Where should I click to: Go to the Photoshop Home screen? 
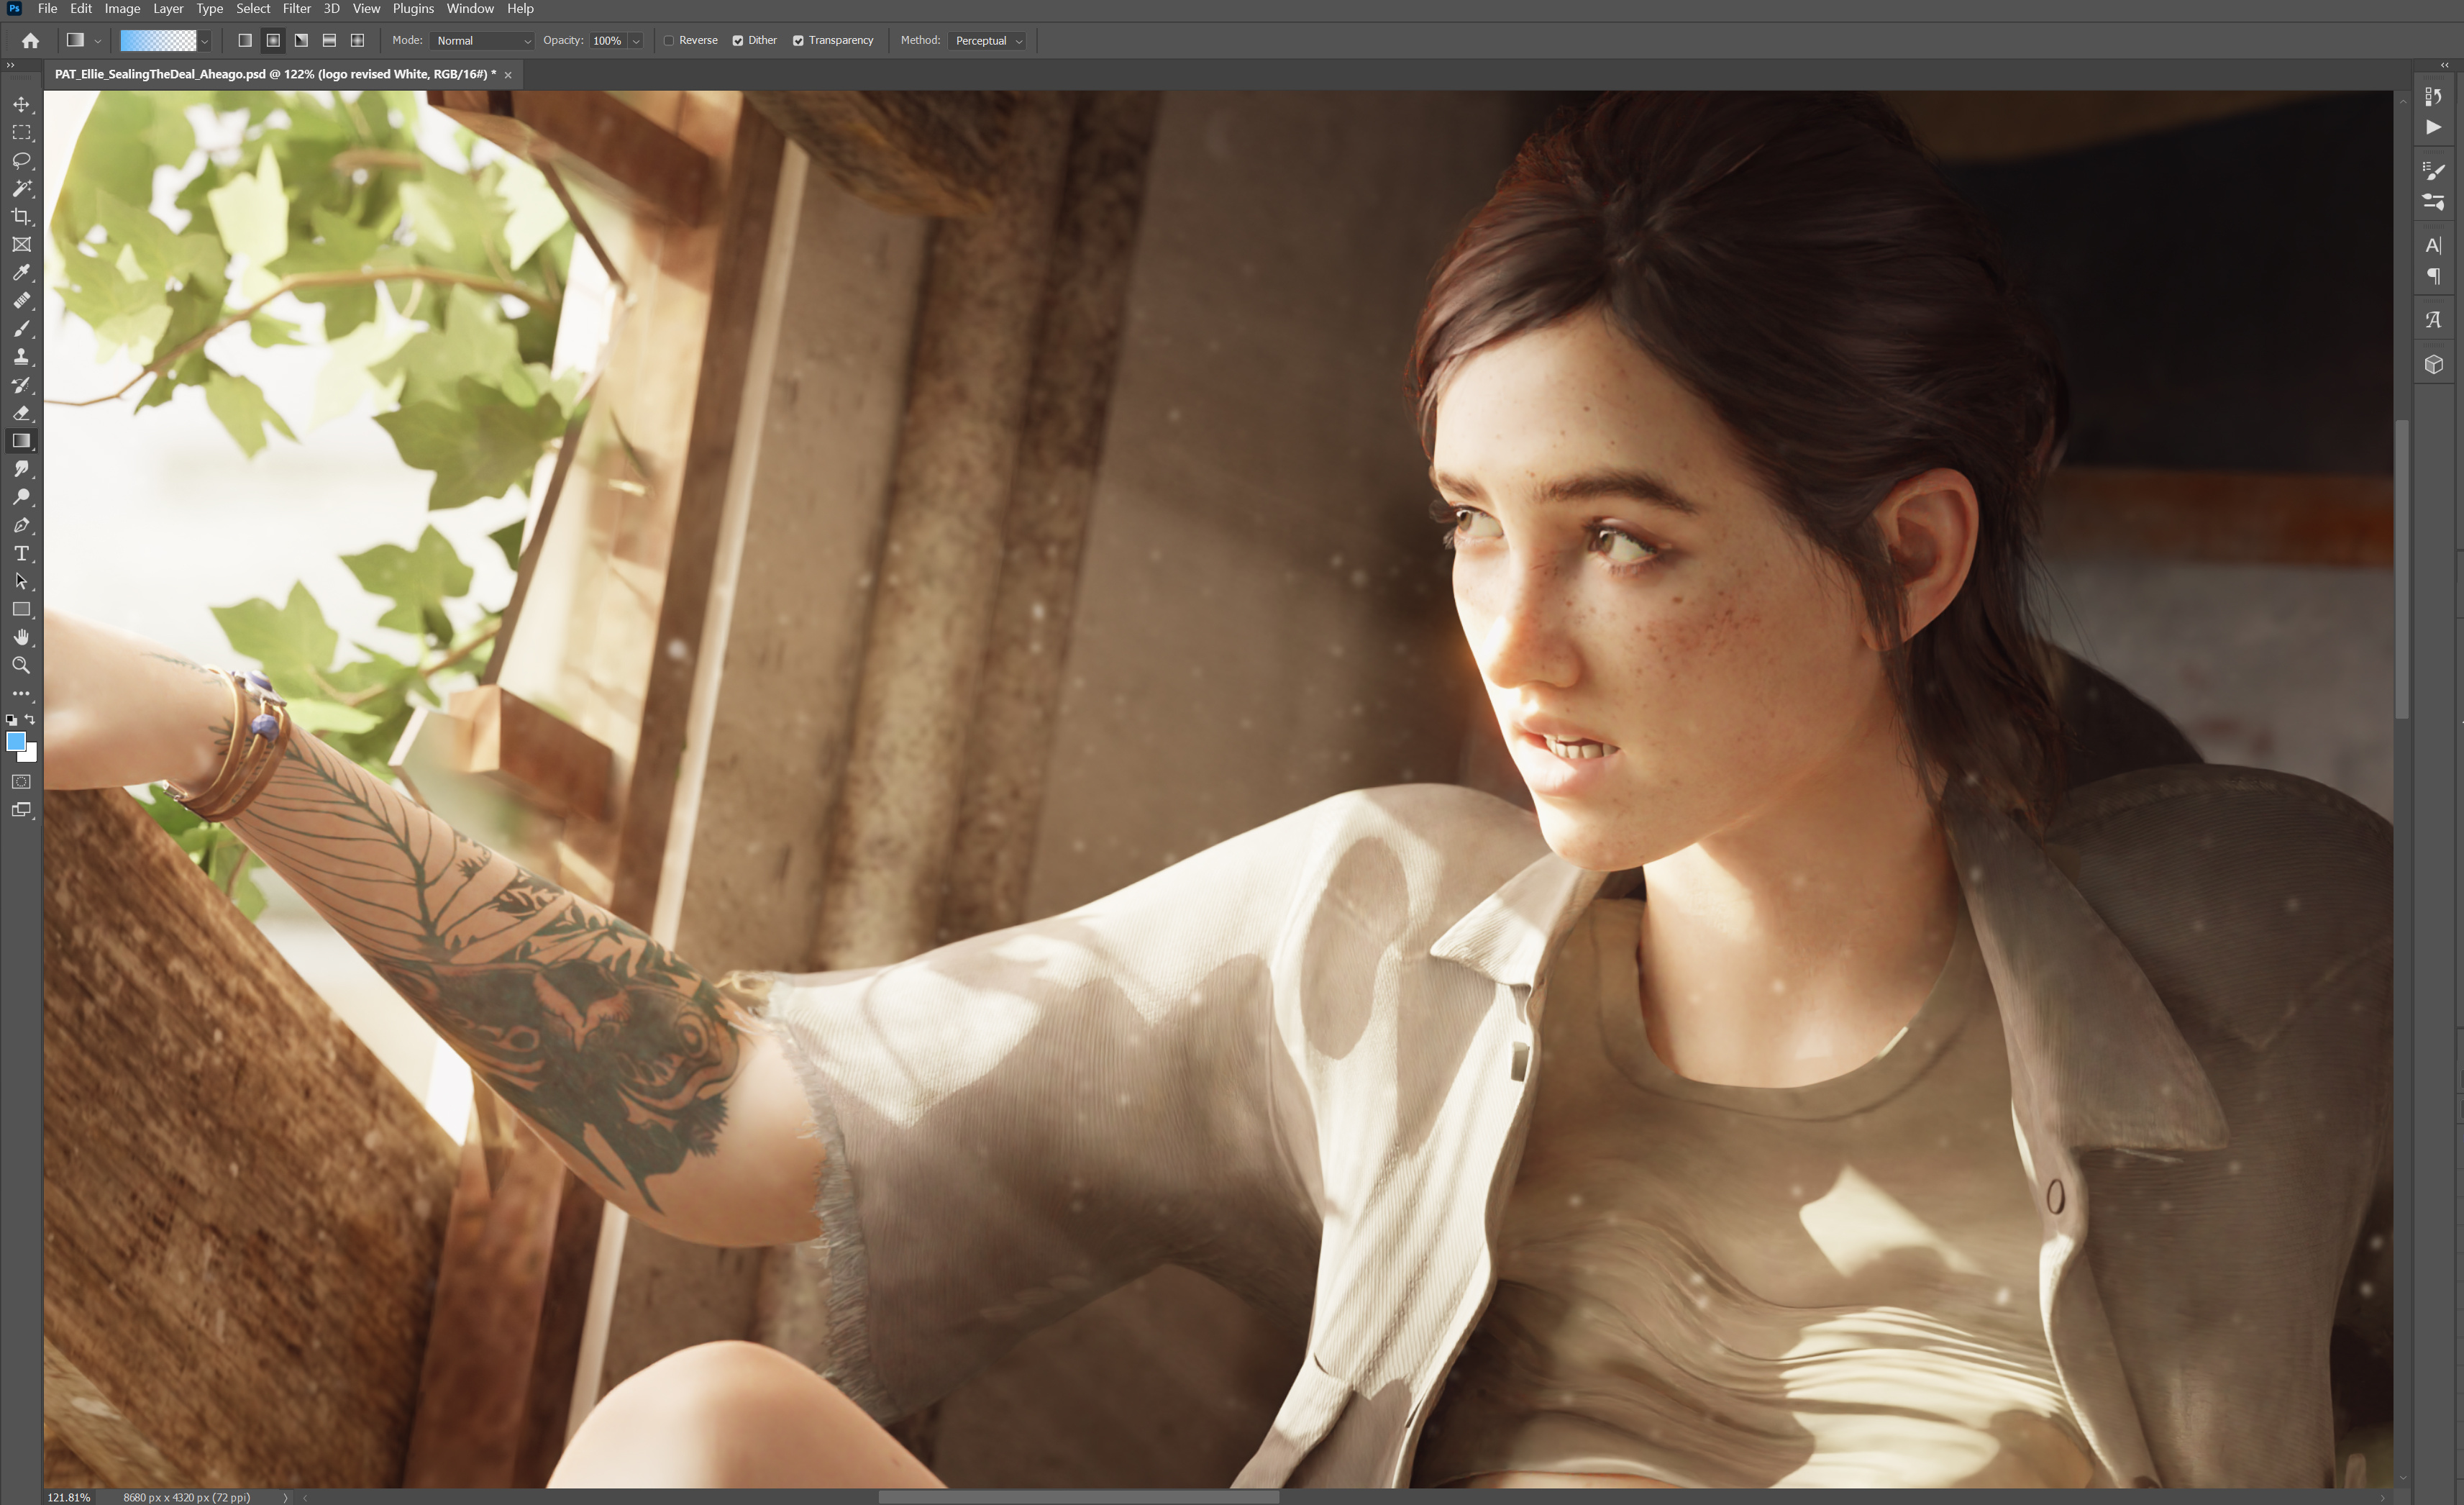point(31,41)
